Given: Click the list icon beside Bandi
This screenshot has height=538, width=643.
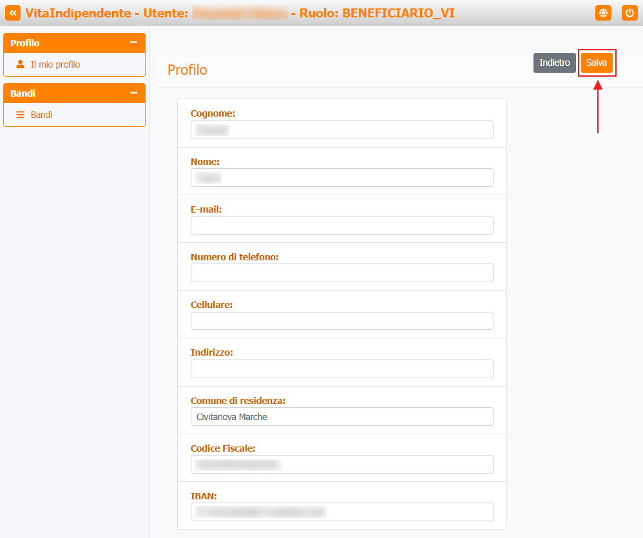Looking at the screenshot, I should (20, 115).
